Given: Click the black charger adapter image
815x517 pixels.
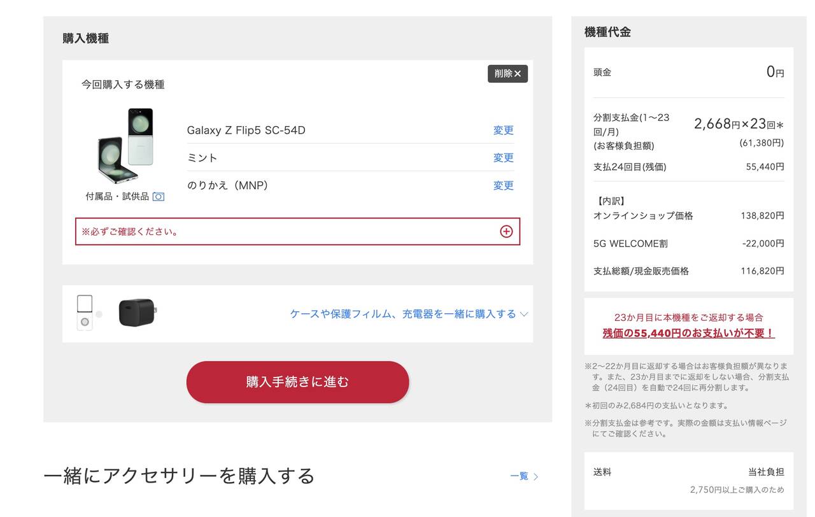Looking at the screenshot, I should [137, 313].
